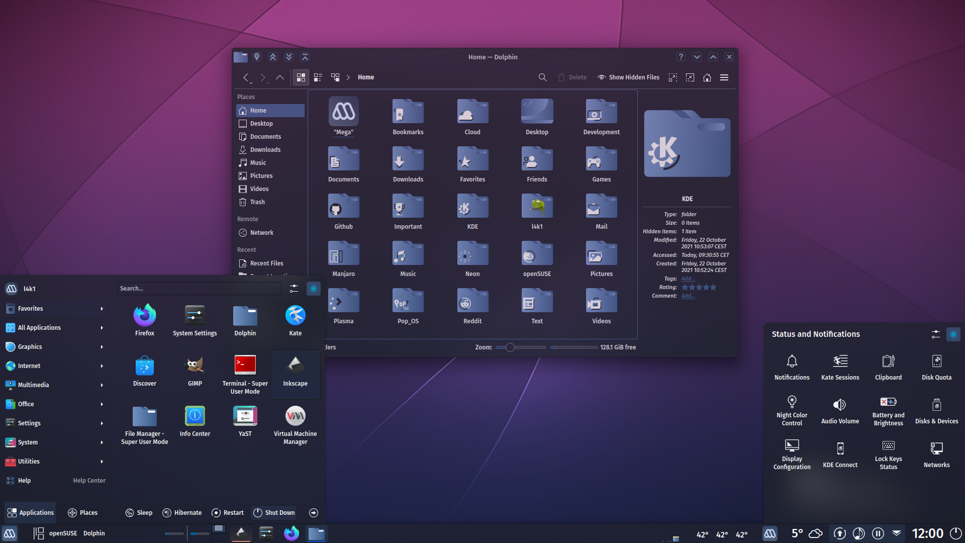Screen dimensions: 965x543
Task: Open the Github folder icon
Action: tap(344, 207)
